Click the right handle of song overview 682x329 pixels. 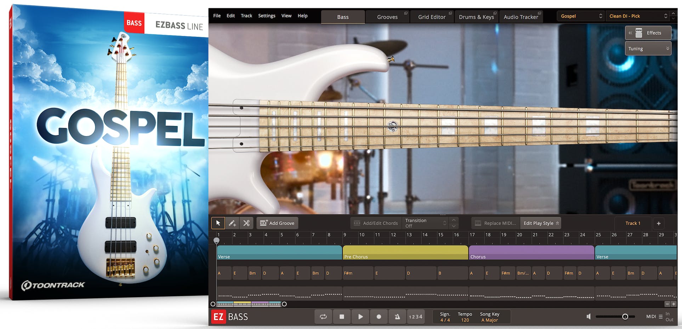click(x=284, y=304)
